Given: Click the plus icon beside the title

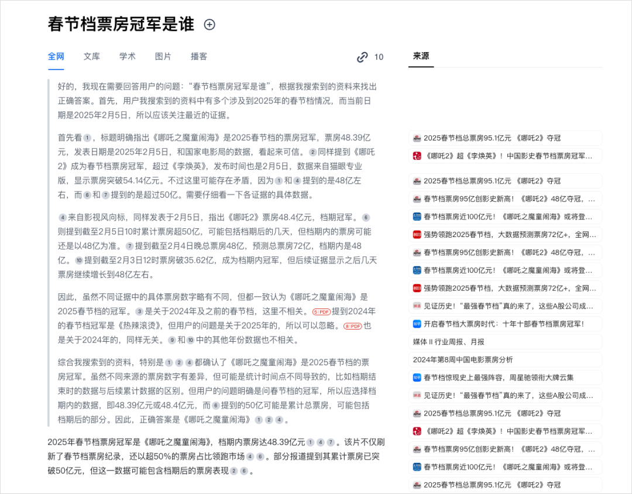Looking at the screenshot, I should click(209, 25).
